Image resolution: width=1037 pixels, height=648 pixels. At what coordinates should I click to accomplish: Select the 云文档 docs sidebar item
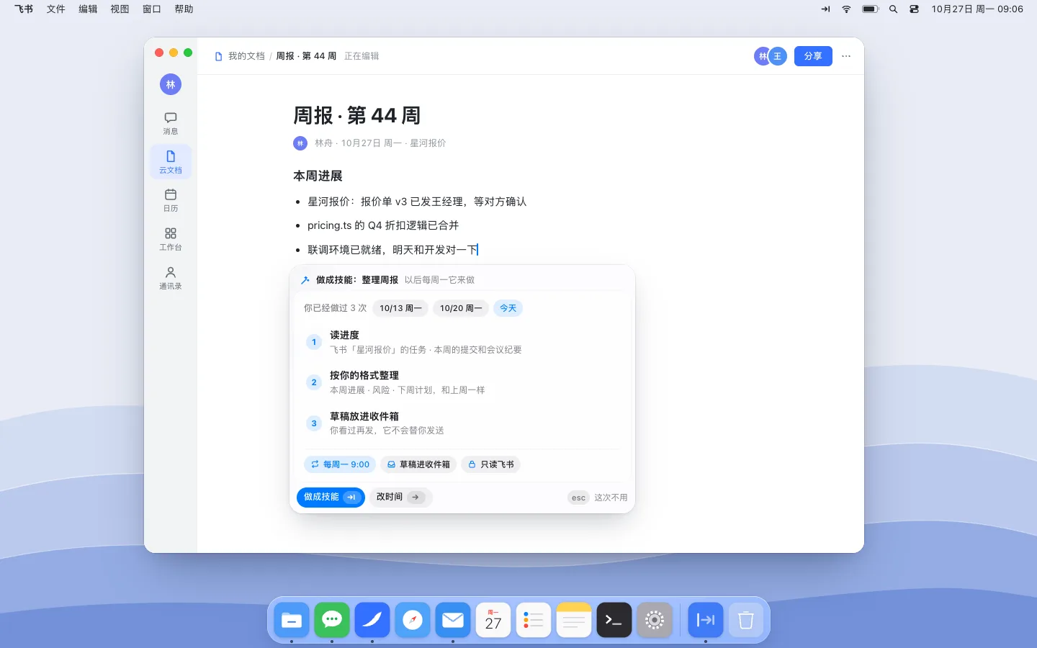(171, 162)
